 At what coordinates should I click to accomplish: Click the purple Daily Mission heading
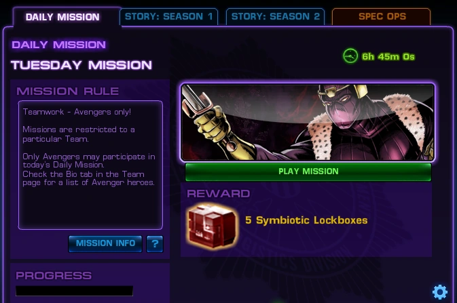(x=59, y=45)
